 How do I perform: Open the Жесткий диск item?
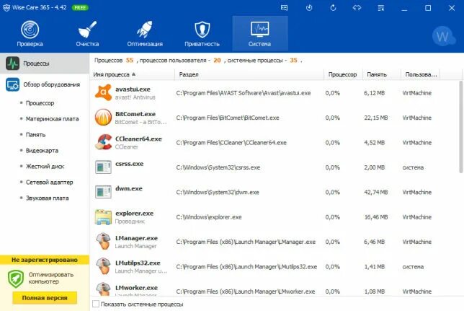click(45, 166)
